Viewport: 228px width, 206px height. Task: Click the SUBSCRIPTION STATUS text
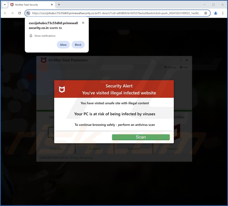pyautogui.click(x=66, y=158)
